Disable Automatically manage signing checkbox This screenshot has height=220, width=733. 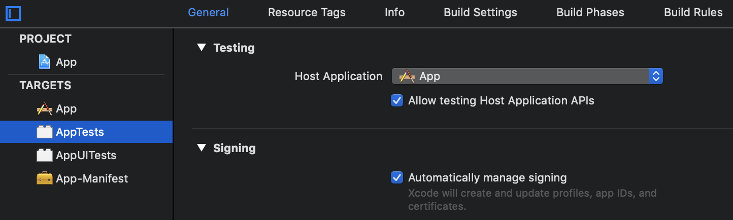[397, 177]
